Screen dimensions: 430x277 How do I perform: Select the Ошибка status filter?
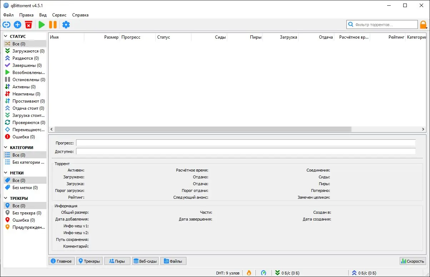click(21, 137)
